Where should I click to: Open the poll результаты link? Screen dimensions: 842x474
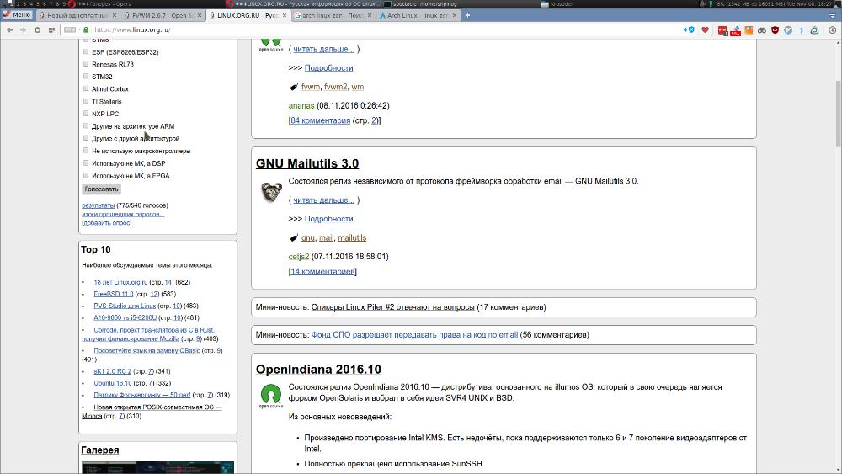(99, 205)
